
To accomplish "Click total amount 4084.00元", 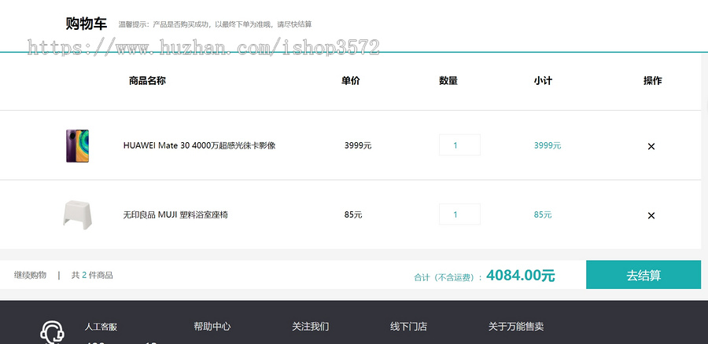I will (521, 275).
